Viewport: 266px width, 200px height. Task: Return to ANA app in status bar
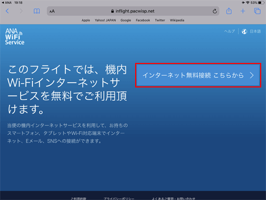tap(6, 3)
